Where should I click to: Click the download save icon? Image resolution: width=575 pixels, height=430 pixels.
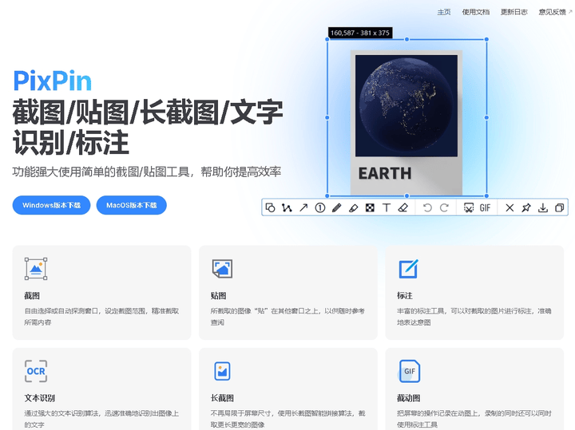coord(543,207)
